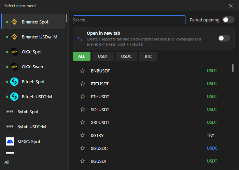The height and width of the screenshot is (170, 239).
Task: Open Bybit: USDT-M market
Action: pos(33,126)
